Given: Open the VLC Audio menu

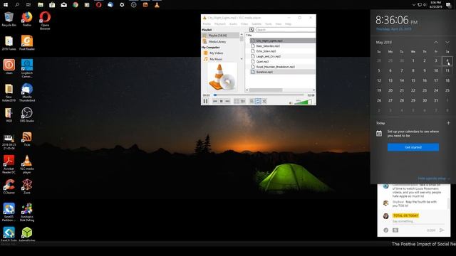Looking at the screenshot, I should pos(233,23).
